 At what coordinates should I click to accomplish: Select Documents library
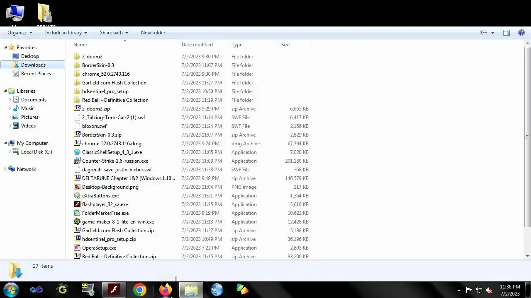point(34,100)
